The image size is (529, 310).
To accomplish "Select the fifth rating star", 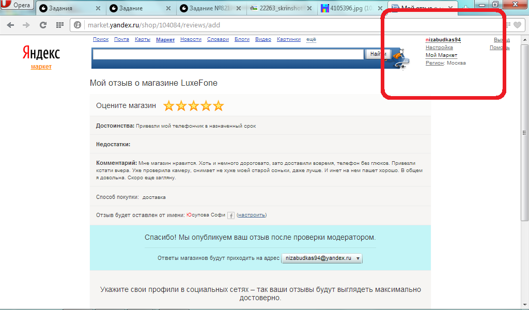I will (x=219, y=105).
